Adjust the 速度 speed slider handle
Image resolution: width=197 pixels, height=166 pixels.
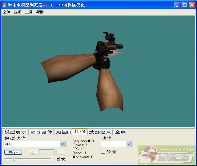click(14, 159)
